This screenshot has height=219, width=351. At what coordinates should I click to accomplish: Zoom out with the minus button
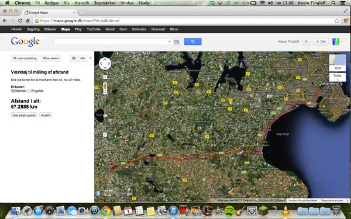click(105, 135)
